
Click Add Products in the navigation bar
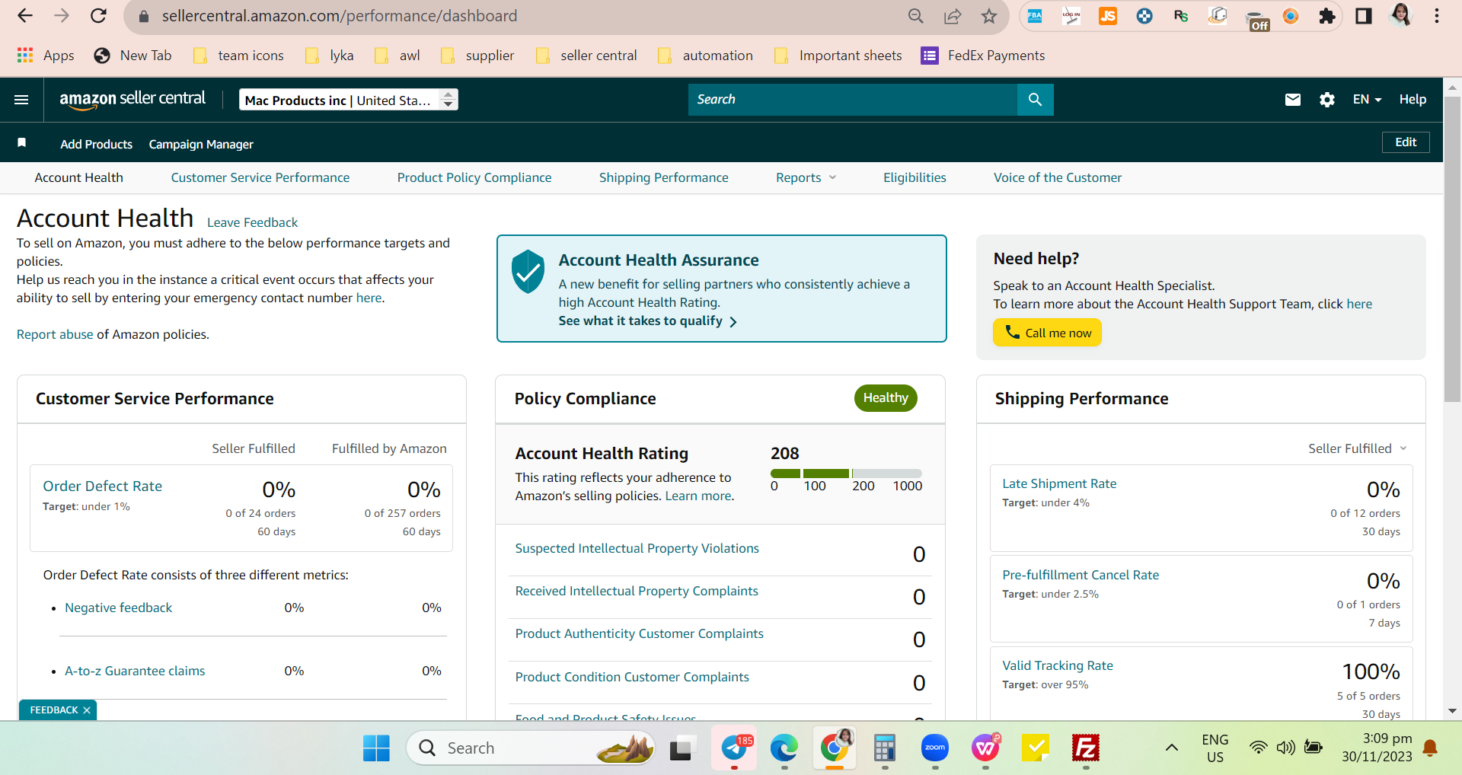97,144
